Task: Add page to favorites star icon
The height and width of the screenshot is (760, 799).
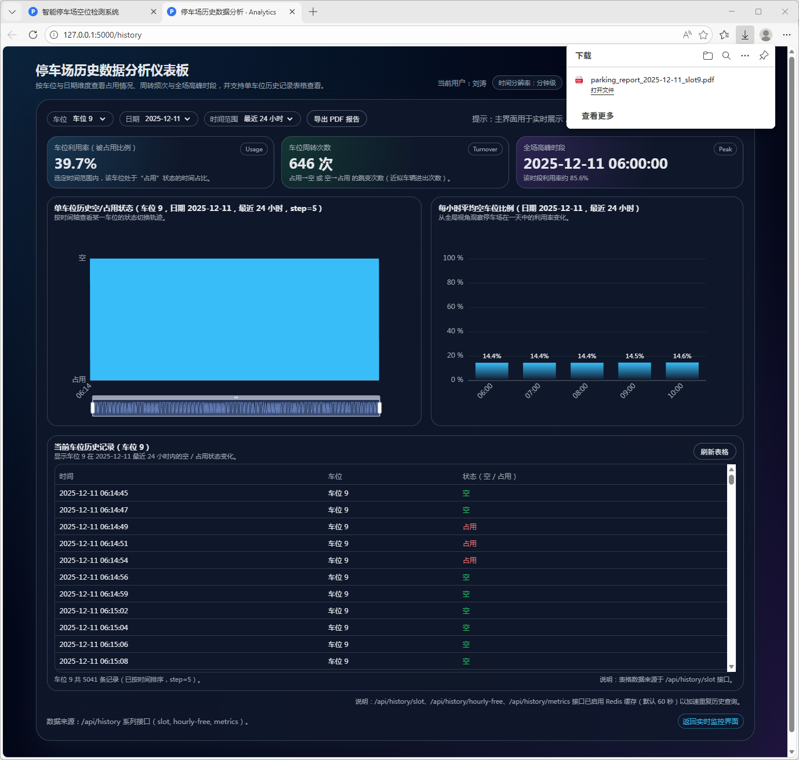Action: point(703,35)
